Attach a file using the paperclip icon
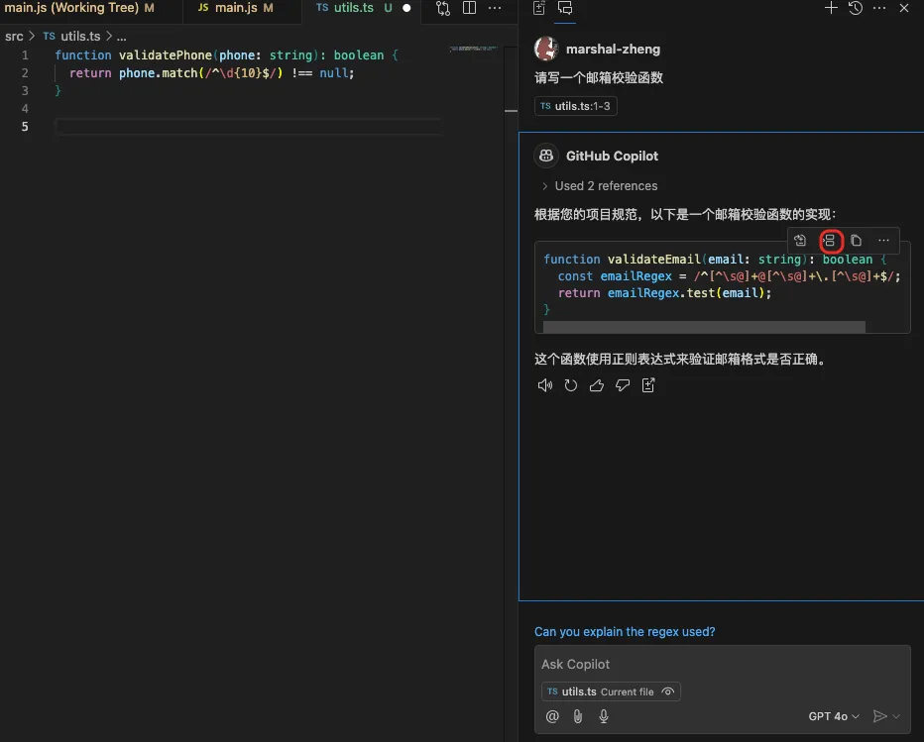The image size is (924, 742). coord(578,715)
